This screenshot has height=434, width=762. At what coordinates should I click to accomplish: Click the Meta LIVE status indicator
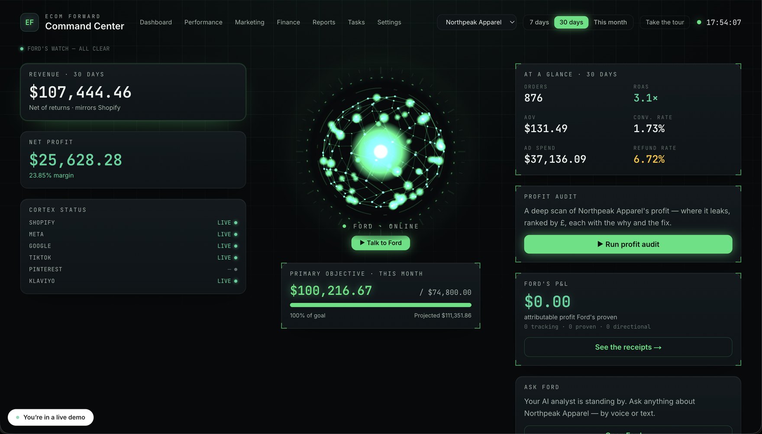[227, 234]
